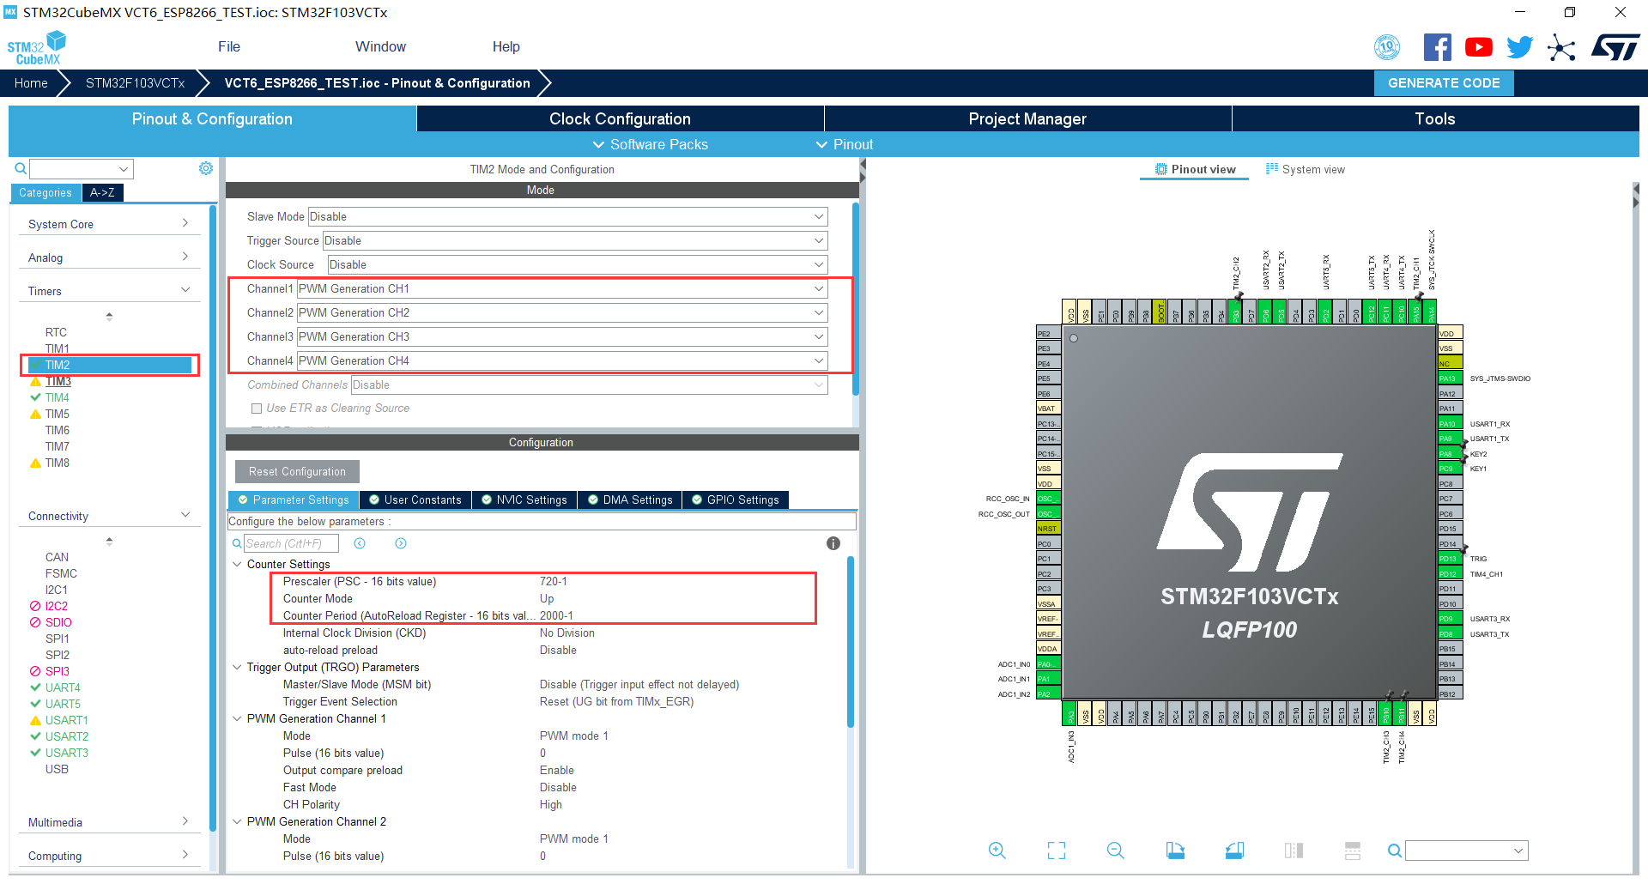Viewport: 1648px width, 884px height.
Task: Switch to System view
Action: click(x=1306, y=169)
